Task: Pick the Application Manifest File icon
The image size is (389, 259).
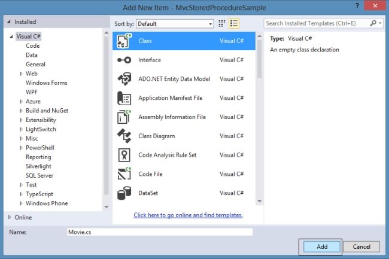Action: click(124, 98)
